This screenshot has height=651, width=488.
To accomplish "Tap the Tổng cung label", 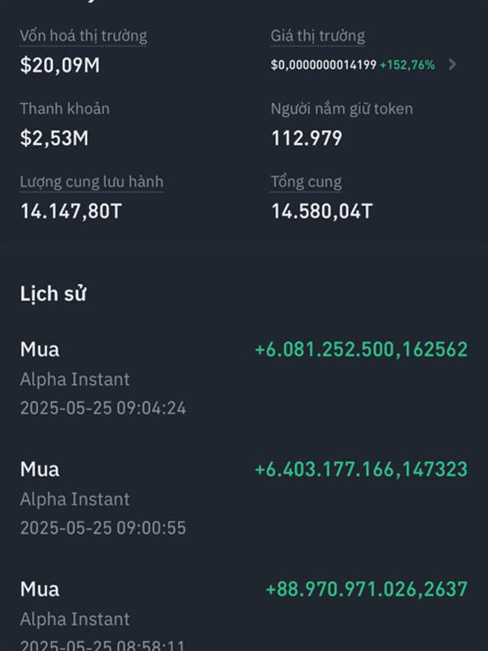I will pos(307,182).
